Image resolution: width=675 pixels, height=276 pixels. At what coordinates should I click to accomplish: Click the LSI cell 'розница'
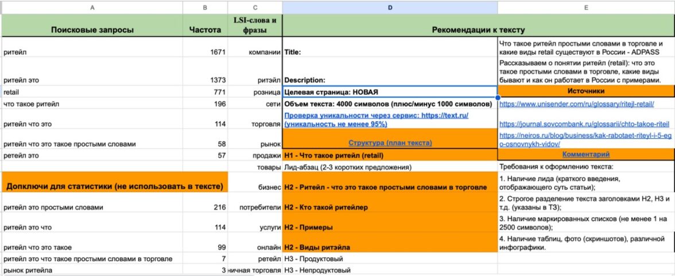click(255, 92)
